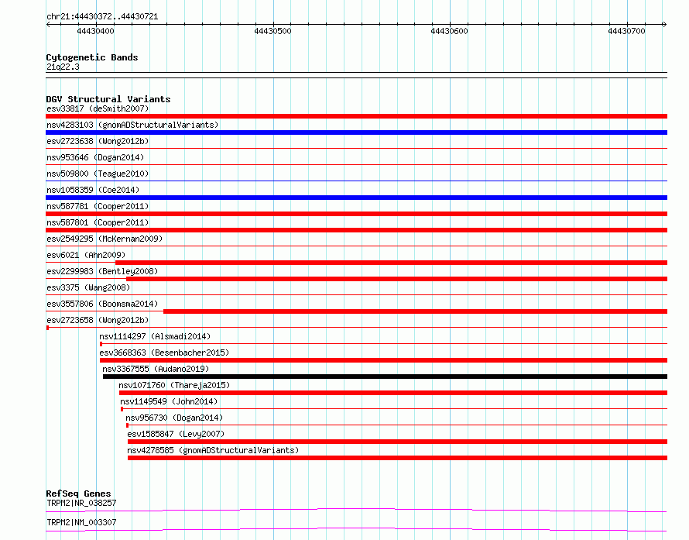The height and width of the screenshot is (540, 689).
Task: Click the 44430400 ruler position
Action: point(95,31)
